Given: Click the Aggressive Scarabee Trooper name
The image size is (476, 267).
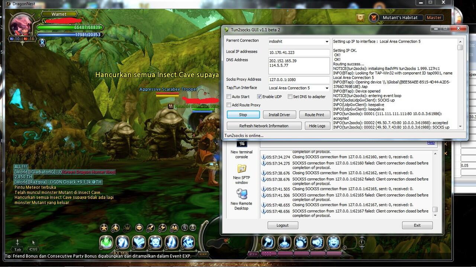Looking at the screenshot, I should 168,89.
